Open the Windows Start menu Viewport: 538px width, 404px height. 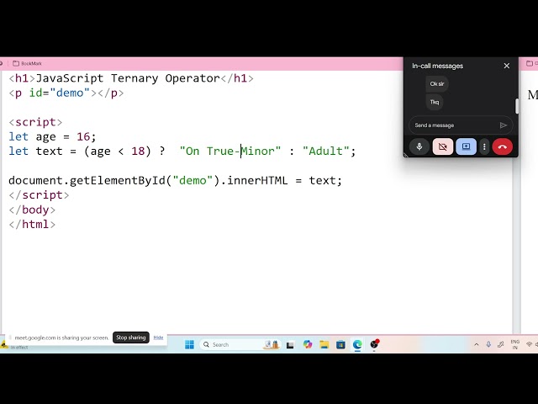pyautogui.click(x=189, y=344)
